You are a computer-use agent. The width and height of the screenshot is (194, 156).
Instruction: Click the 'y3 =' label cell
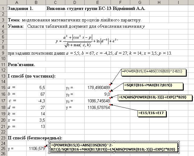point(75,101)
